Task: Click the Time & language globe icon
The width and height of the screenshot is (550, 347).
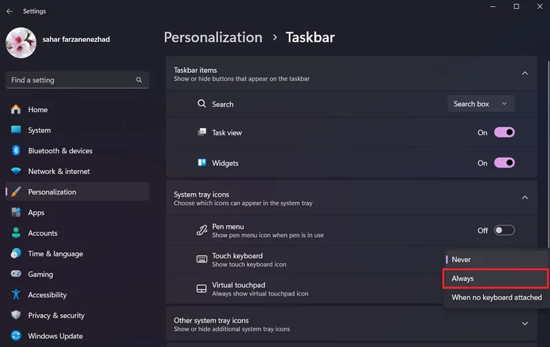Action: click(x=16, y=254)
